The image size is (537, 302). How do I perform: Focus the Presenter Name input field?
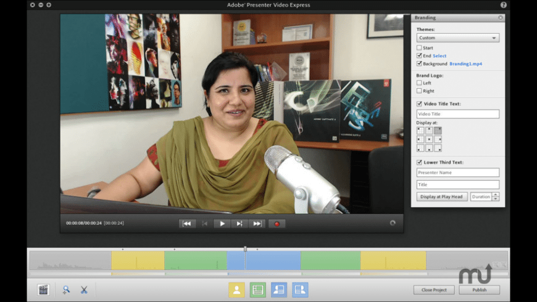pos(458,173)
